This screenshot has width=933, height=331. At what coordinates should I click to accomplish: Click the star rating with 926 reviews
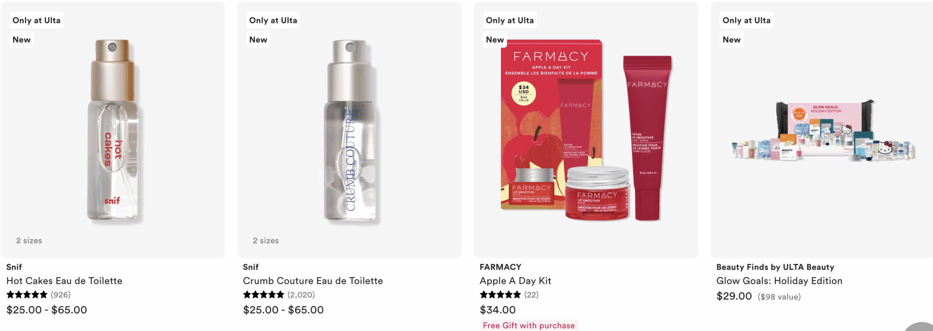pyautogui.click(x=39, y=295)
